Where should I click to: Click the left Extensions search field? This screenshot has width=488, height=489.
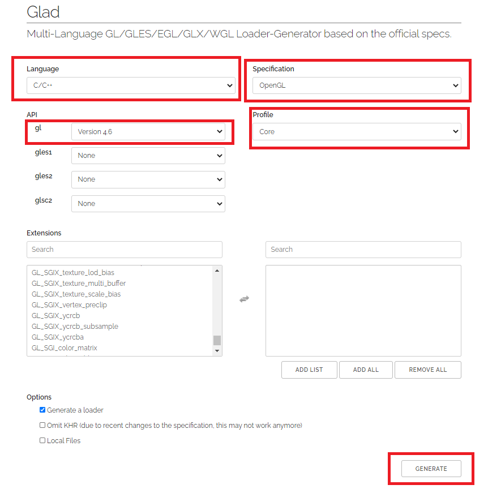(125, 250)
